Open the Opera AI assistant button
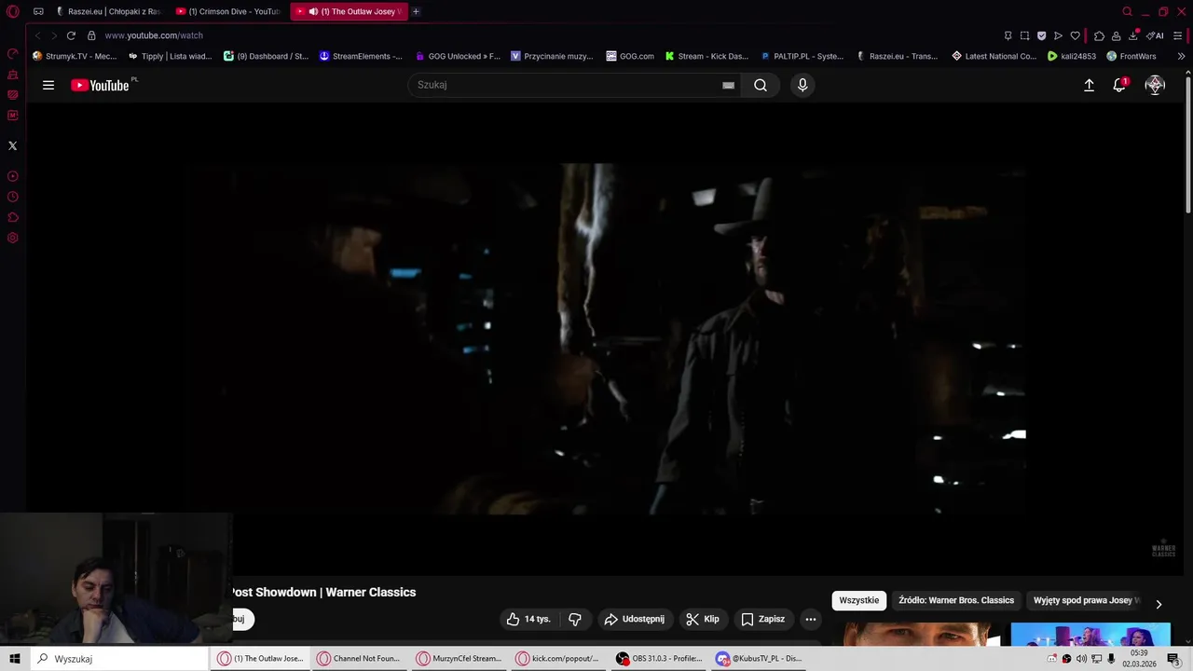Viewport: 1193px width, 671px height. [x=1156, y=35]
